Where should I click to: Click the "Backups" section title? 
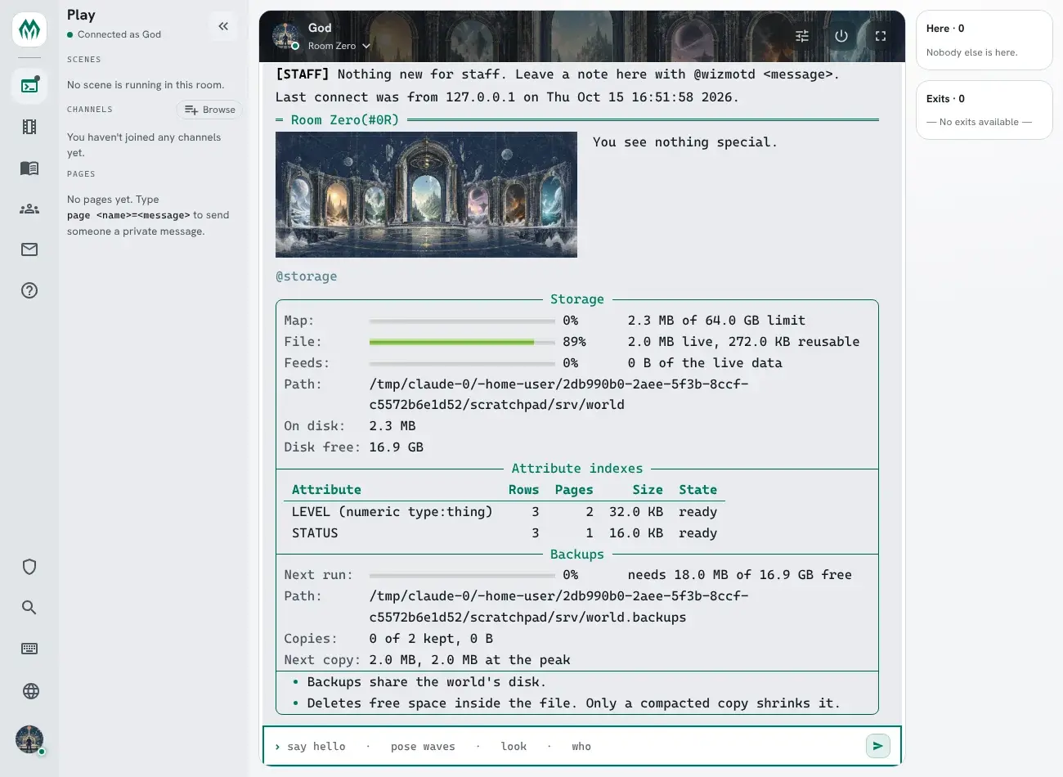[577, 555]
